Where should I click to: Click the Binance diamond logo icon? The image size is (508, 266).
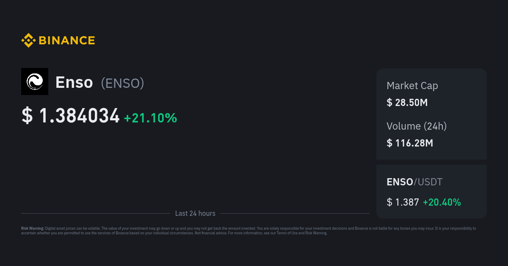[28, 41]
